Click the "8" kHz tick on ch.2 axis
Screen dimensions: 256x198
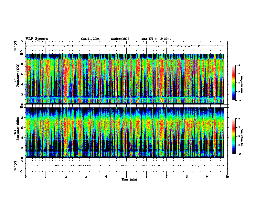click(x=23, y=118)
